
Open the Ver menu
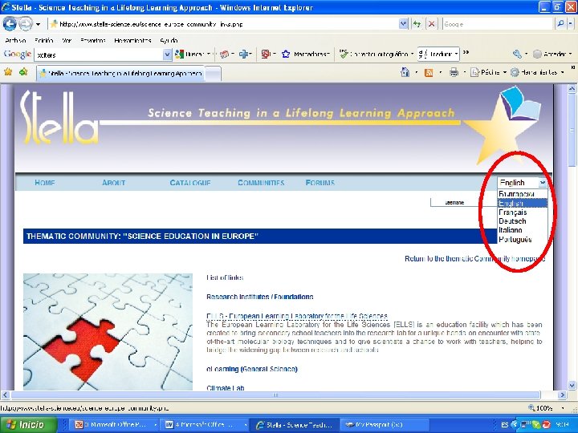(x=67, y=41)
